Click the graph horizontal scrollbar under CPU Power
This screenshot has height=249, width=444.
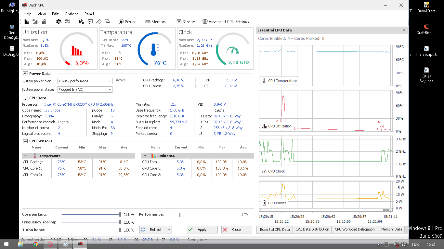coord(326,210)
